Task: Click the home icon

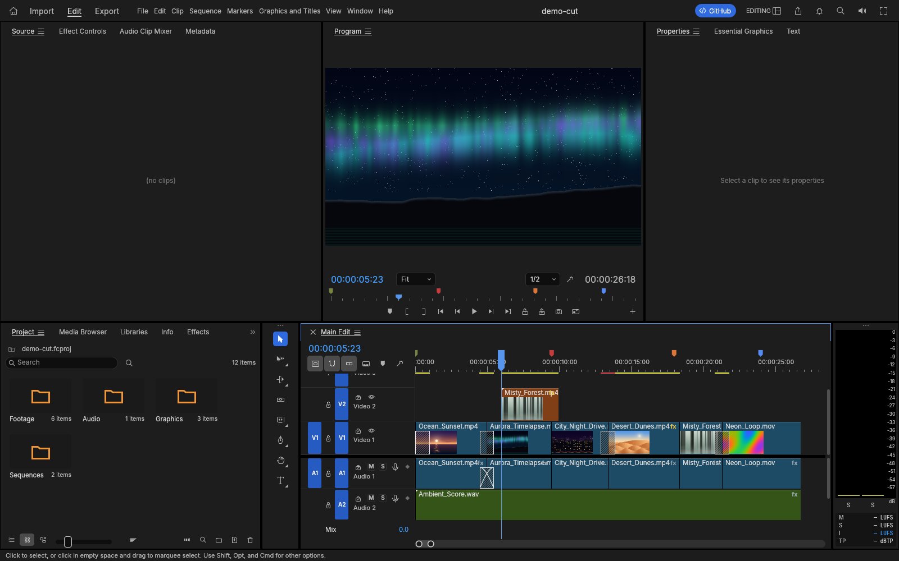Action: tap(13, 11)
